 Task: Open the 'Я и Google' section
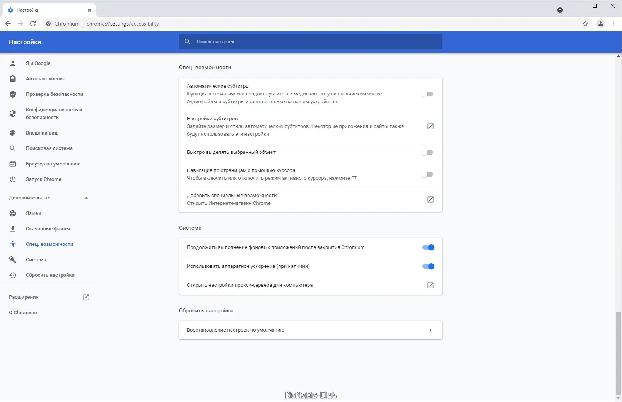[37, 63]
